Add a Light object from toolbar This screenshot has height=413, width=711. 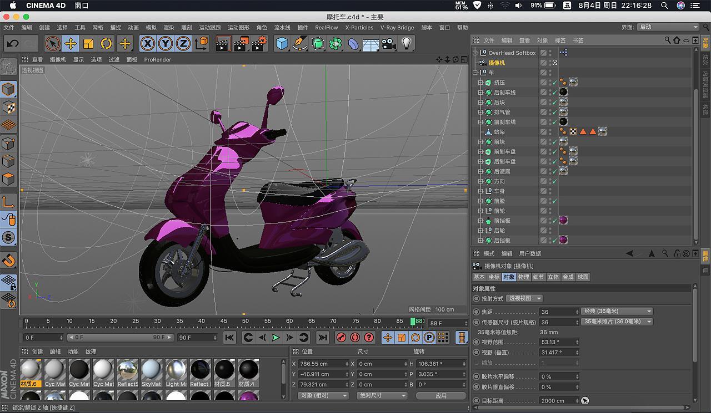point(407,43)
